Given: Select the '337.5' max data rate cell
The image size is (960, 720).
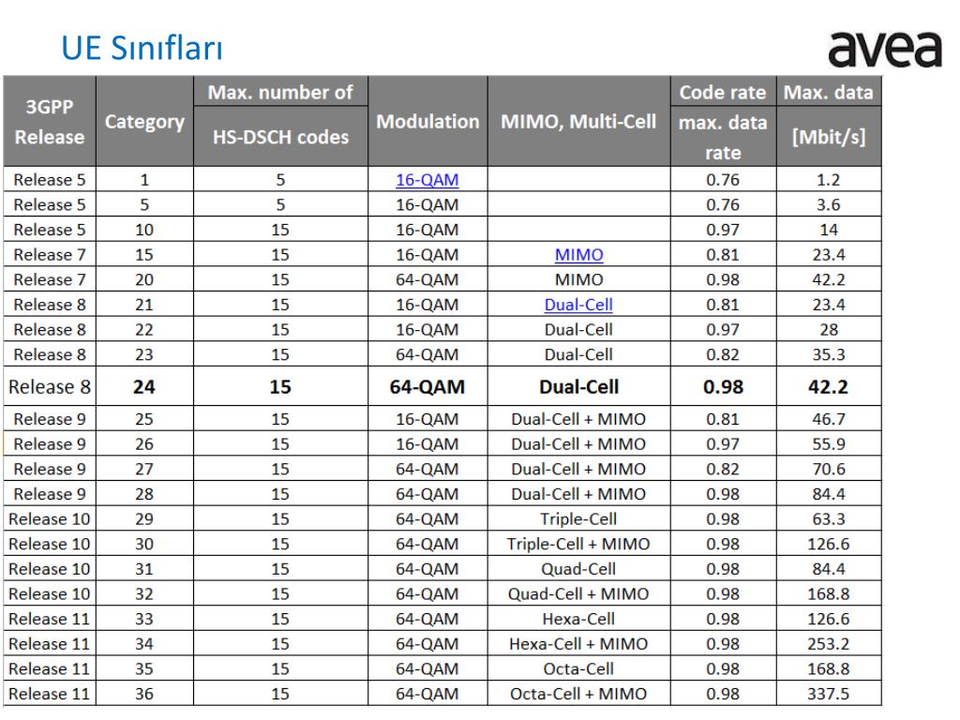Looking at the screenshot, I should 829,695.
